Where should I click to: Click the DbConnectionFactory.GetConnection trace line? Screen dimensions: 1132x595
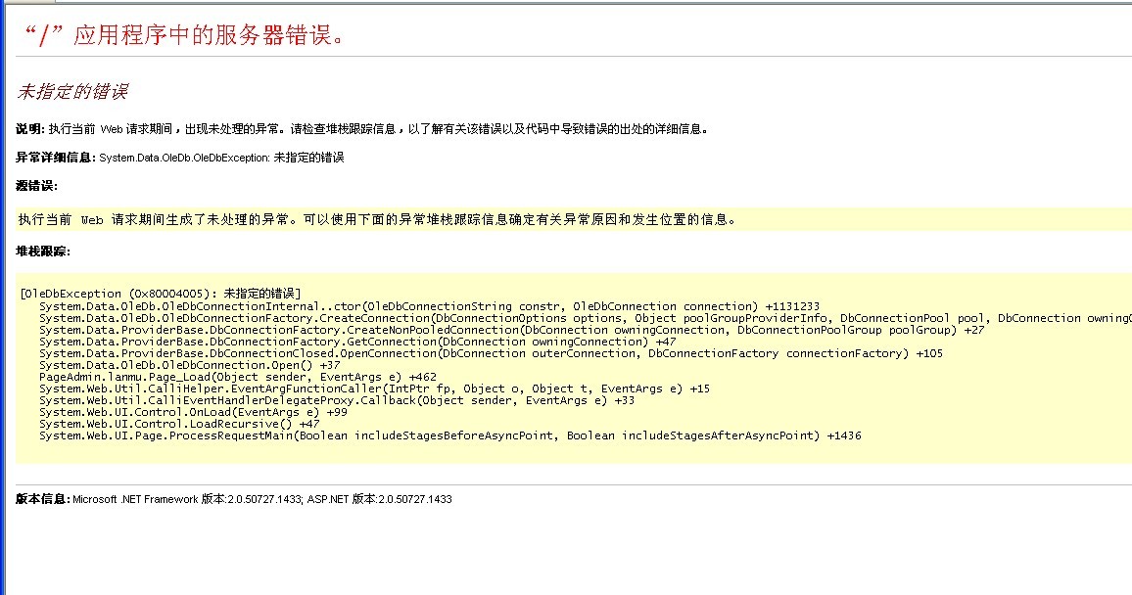[x=357, y=342]
